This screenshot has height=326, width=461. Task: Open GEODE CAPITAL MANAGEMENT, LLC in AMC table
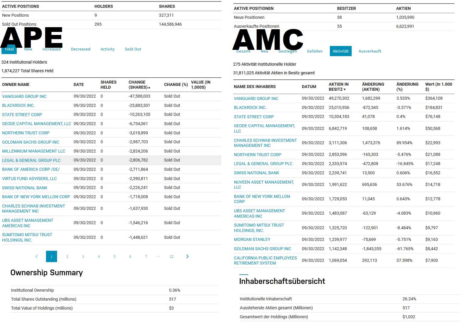[264, 128]
